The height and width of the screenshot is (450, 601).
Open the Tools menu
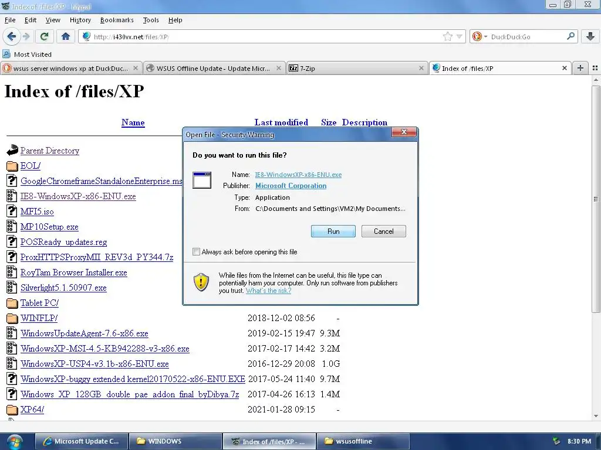click(151, 20)
